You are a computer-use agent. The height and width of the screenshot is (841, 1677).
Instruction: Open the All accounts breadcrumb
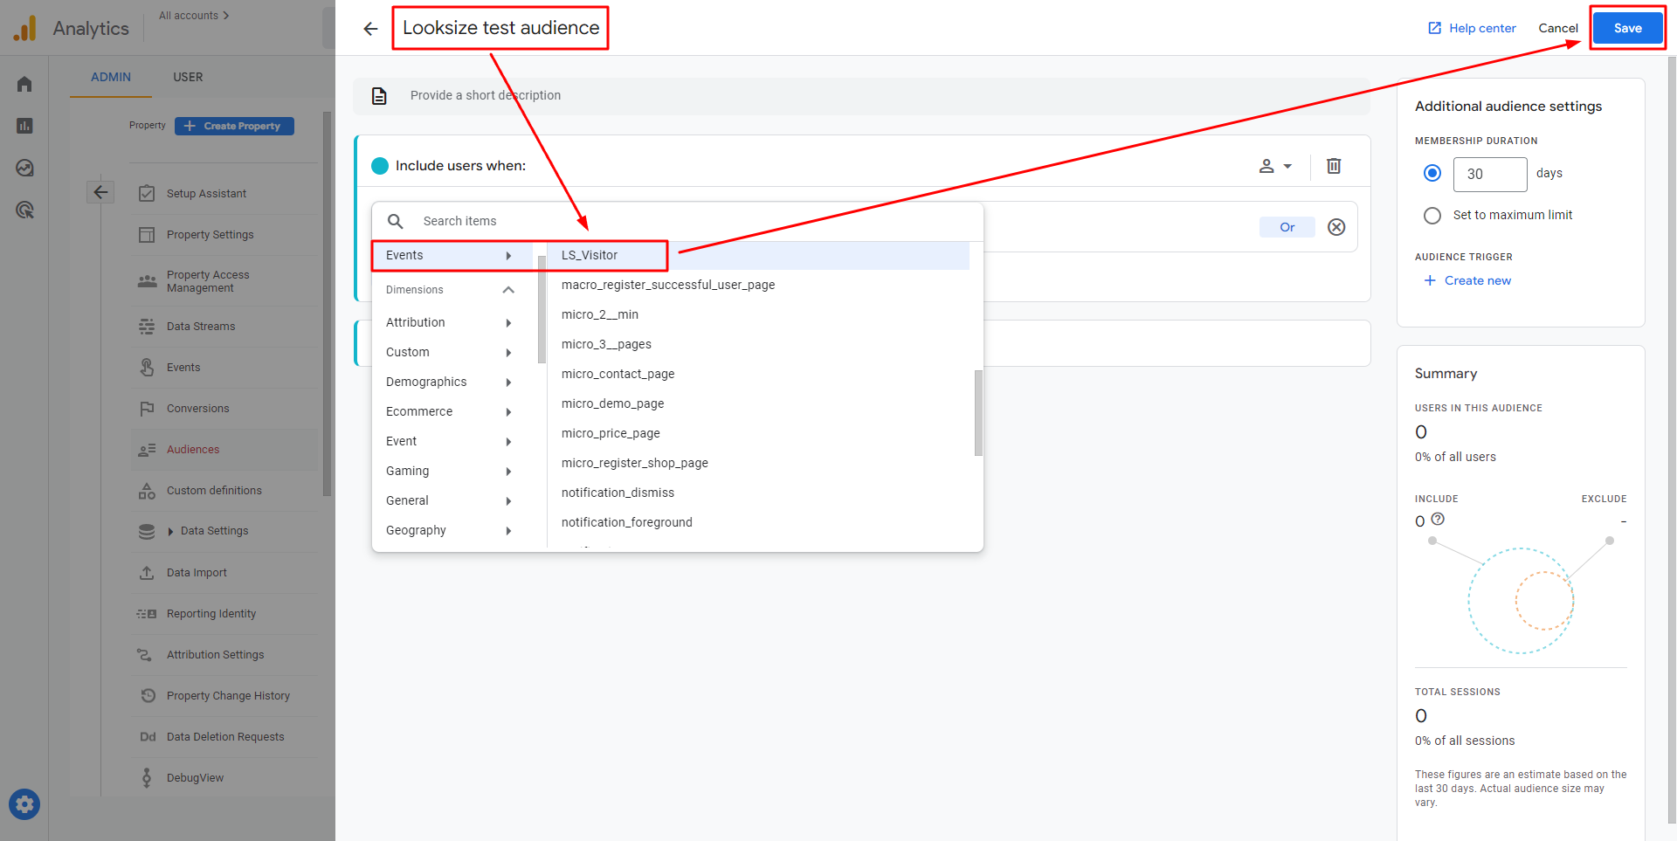click(x=194, y=16)
